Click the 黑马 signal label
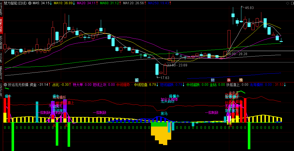Image resolution: width=294 pixels, height=151 pixels. [164, 114]
